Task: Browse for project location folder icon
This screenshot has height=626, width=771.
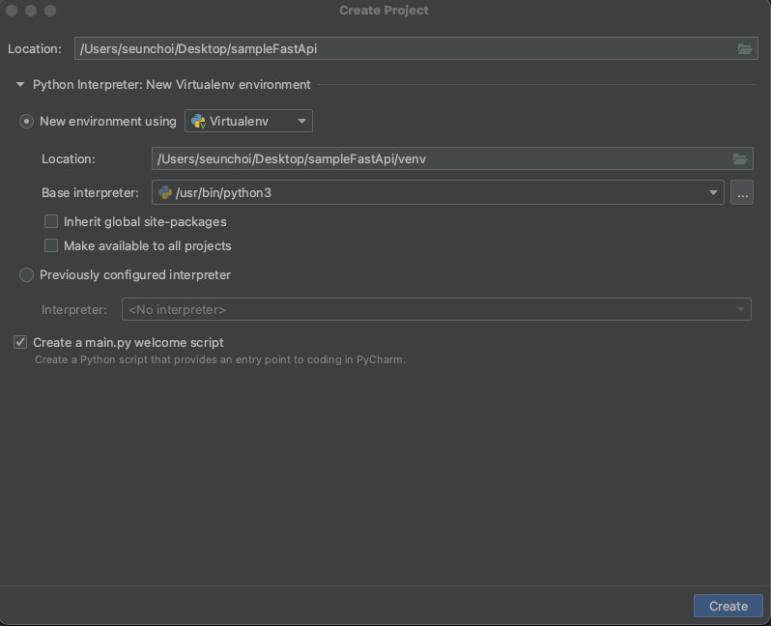Action: pos(745,48)
